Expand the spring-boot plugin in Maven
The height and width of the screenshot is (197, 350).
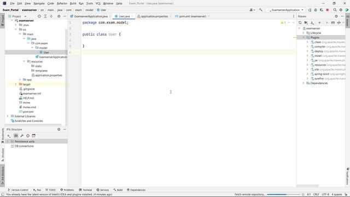pos(307,74)
